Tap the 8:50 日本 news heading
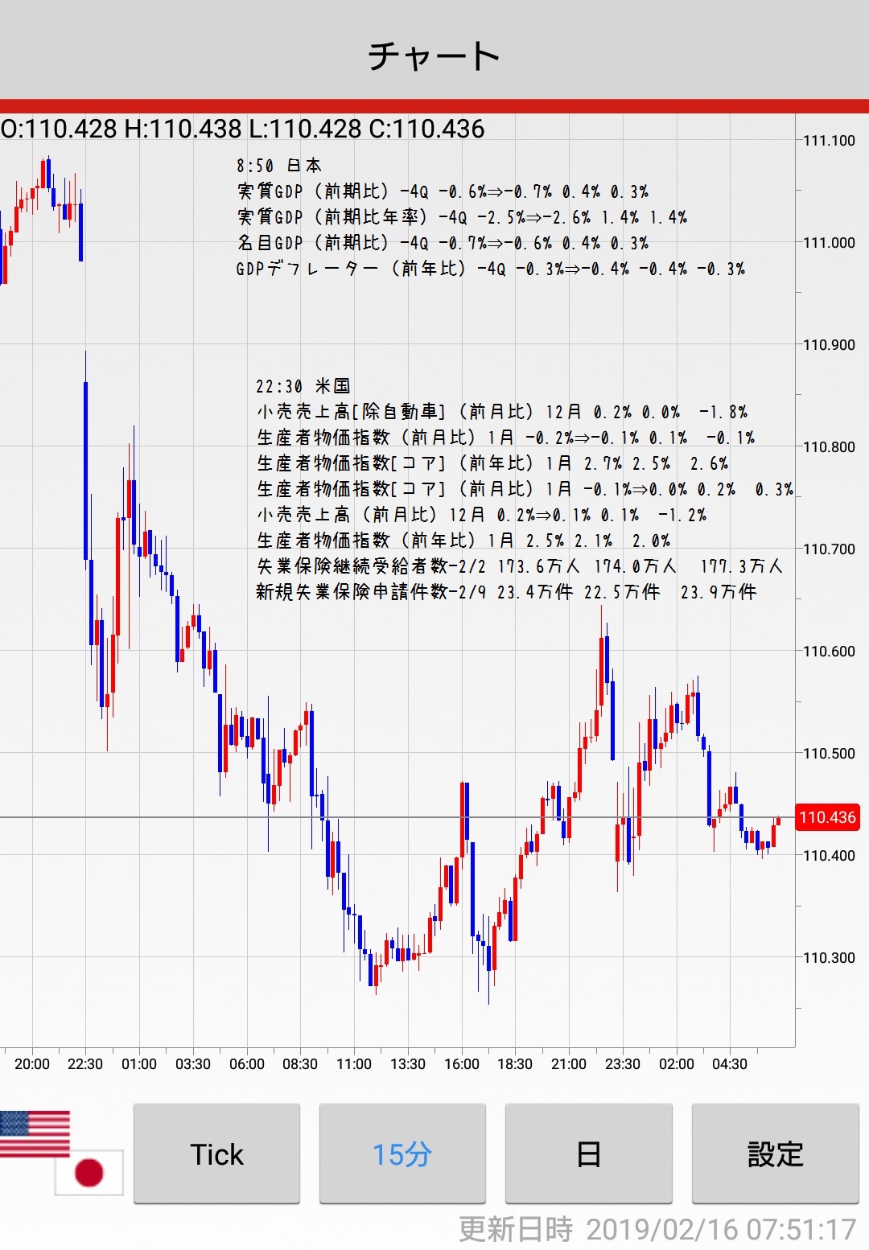 [279, 166]
